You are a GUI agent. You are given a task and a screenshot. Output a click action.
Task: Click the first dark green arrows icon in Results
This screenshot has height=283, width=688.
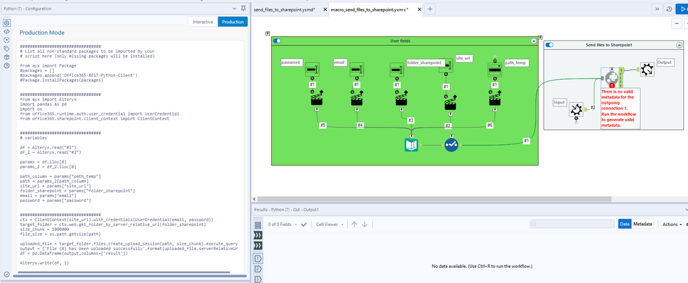pyautogui.click(x=258, y=236)
